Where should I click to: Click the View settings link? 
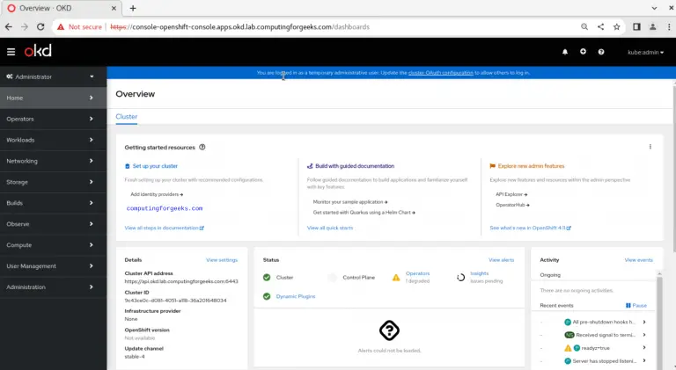(x=221, y=260)
